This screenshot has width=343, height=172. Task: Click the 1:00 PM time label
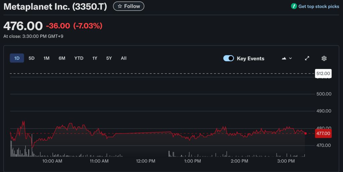tap(193, 161)
